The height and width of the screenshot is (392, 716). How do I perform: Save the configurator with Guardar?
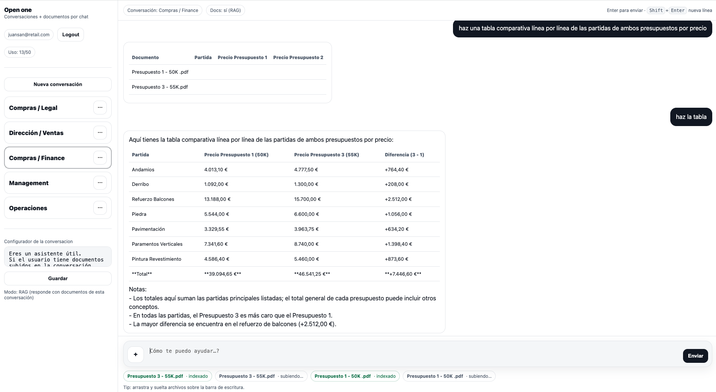[57, 278]
